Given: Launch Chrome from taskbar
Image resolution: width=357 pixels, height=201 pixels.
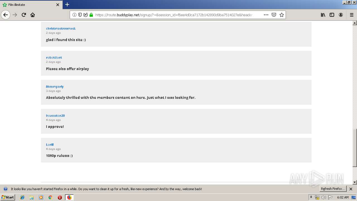Looking at the screenshot, I should [50, 197].
